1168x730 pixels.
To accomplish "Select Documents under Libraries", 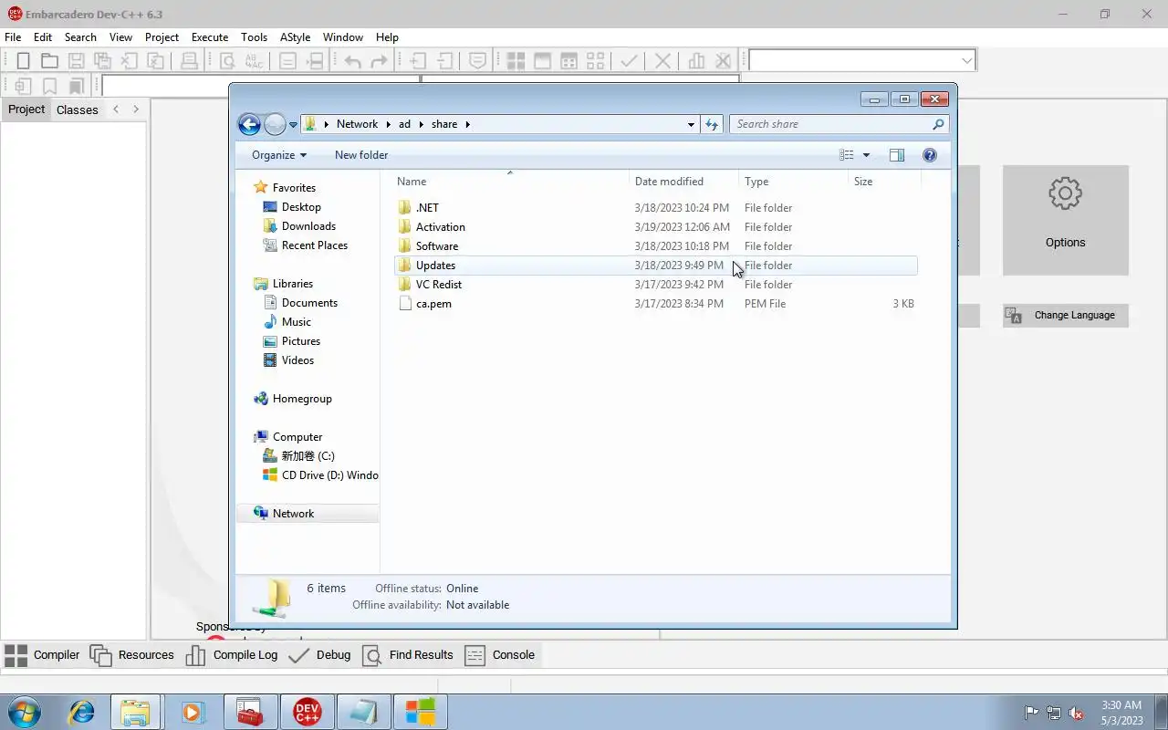I will point(309,303).
